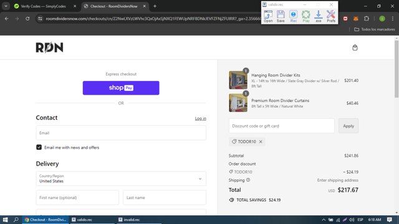Click the Last name field
Screen dimensions: 399x224
pos(165,198)
